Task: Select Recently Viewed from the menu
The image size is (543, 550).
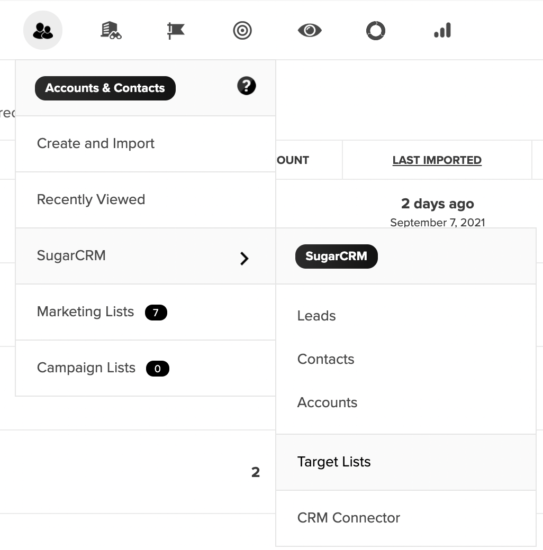Action: point(91,199)
